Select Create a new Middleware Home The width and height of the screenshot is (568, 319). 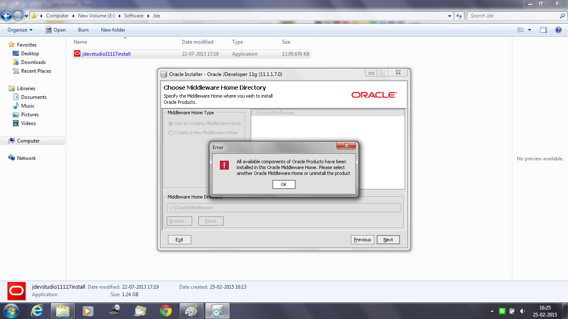(203, 133)
